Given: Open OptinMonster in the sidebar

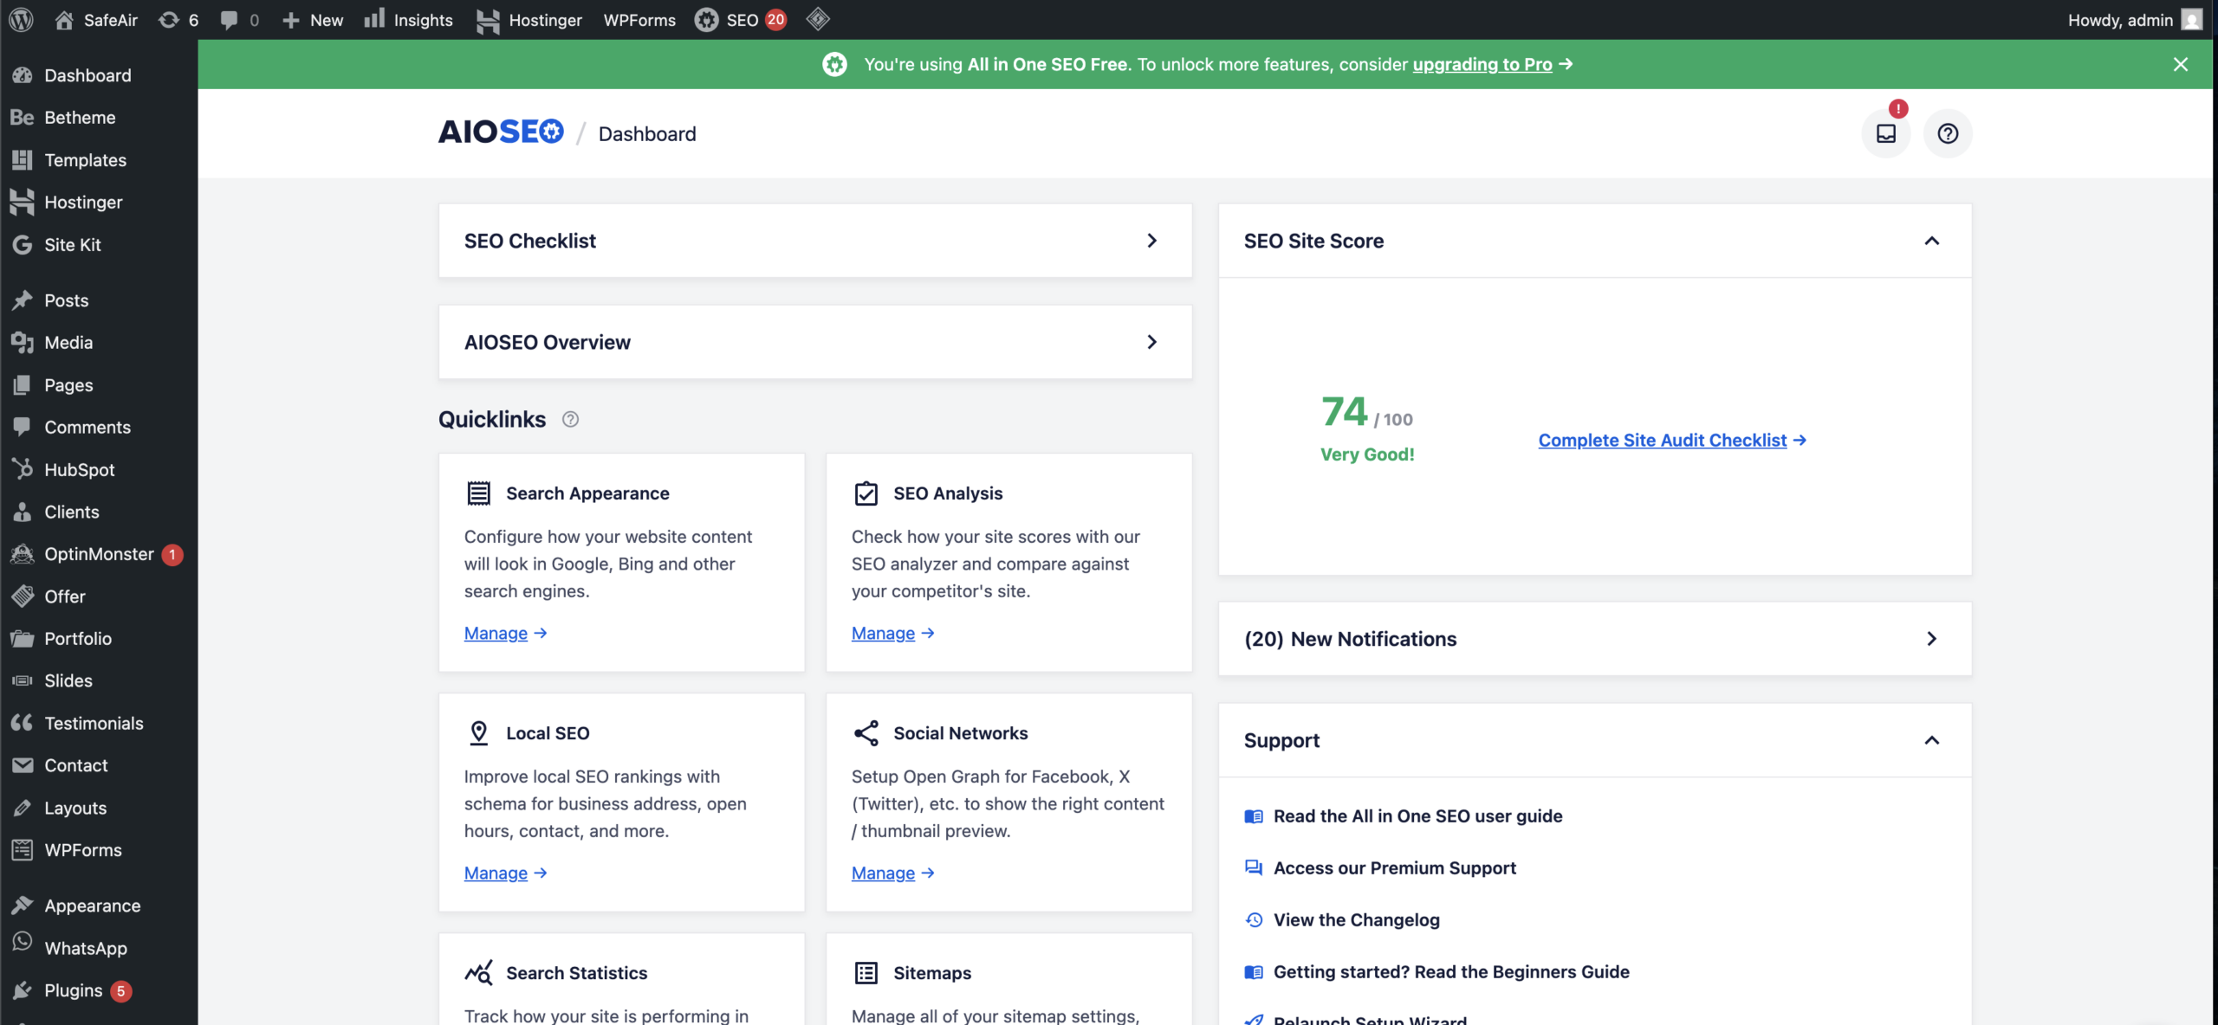Looking at the screenshot, I should [x=99, y=554].
